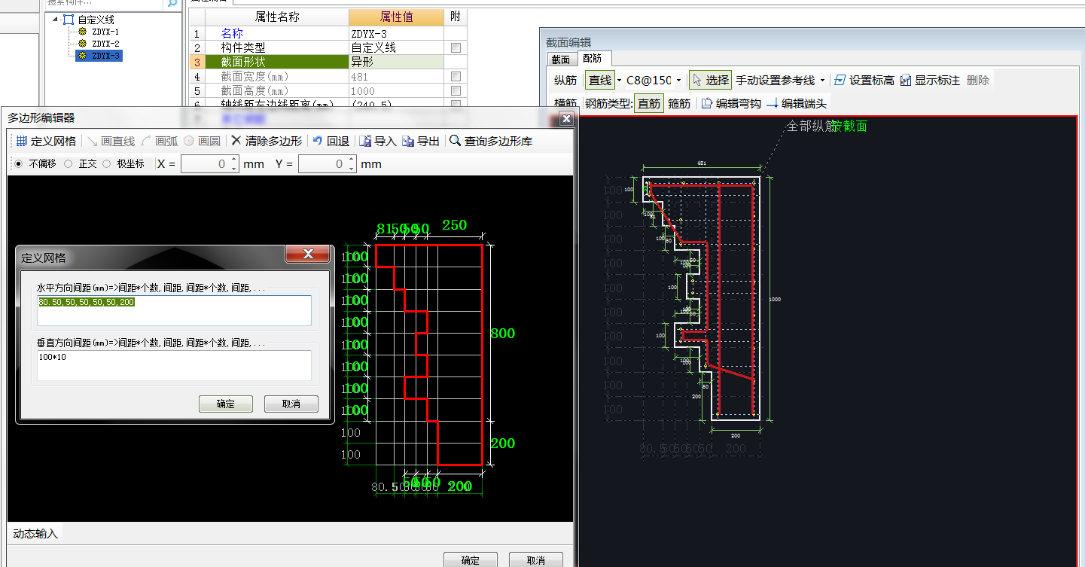Click 编辑弯钩 edit hook tool
Viewport: 1085px width, 567px height.
click(x=730, y=104)
